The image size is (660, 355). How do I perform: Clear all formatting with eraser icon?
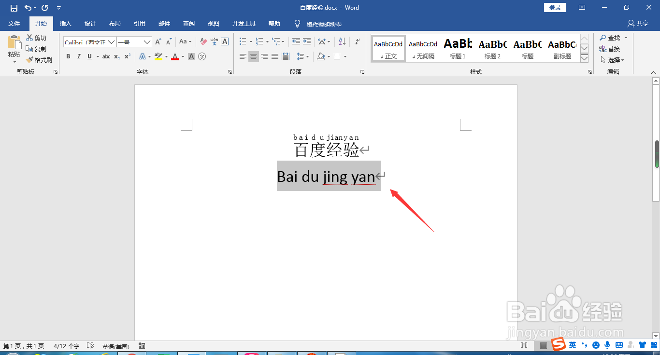pos(203,42)
